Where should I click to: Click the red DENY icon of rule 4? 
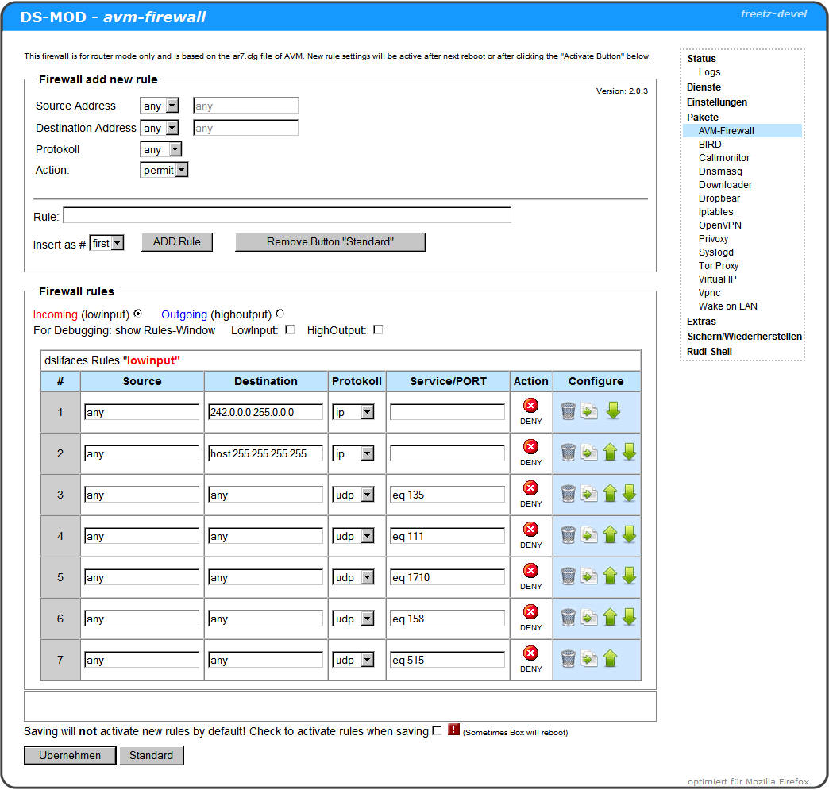[531, 530]
